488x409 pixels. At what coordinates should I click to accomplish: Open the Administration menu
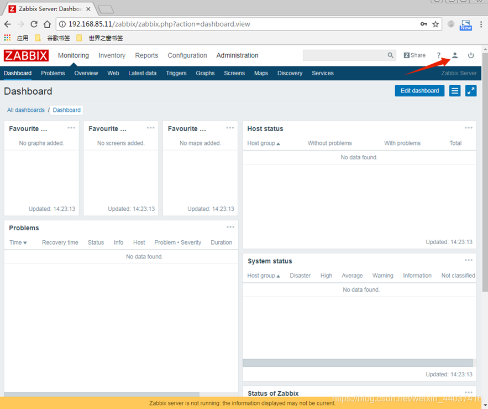point(237,55)
